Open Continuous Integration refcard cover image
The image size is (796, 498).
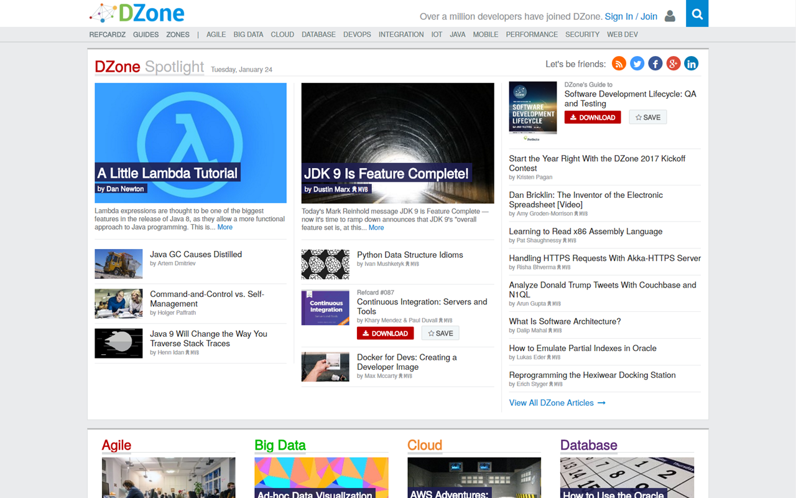pos(325,308)
